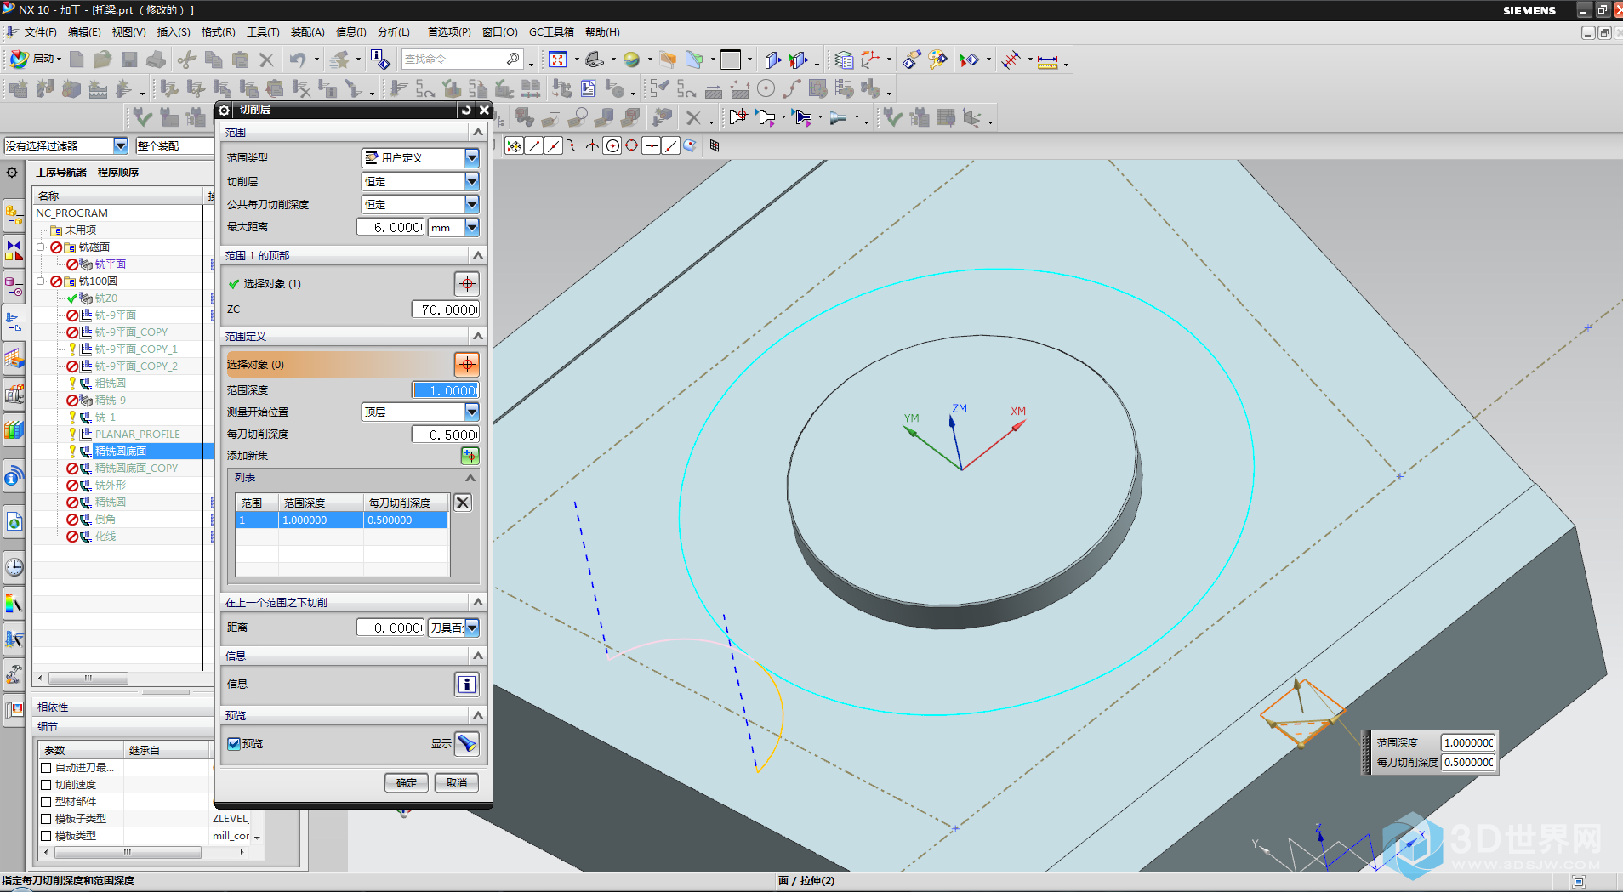1623x892 pixels.
Task: Toggle the Existing Point snap option
Action: 652,145
